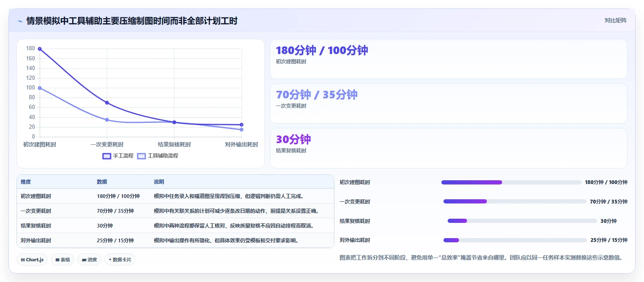Image resolution: width=644 pixels, height=282 pixels.
Task: Click the 结果复核耗时 progress bar
Action: pyautogui.click(x=522, y=221)
